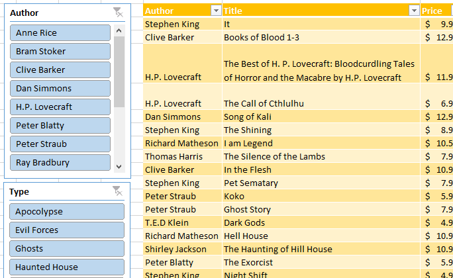Select Peter Straub slicer item
The width and height of the screenshot is (453, 278).
pyautogui.click(x=60, y=144)
